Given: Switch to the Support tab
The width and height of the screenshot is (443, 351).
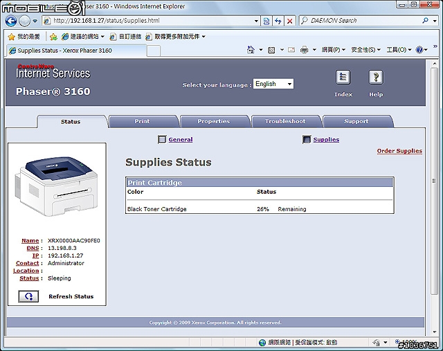Looking at the screenshot, I should click(x=356, y=122).
